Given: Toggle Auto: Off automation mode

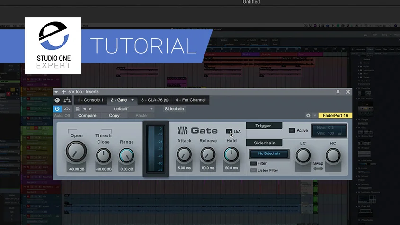Looking at the screenshot, I should click(x=62, y=116).
